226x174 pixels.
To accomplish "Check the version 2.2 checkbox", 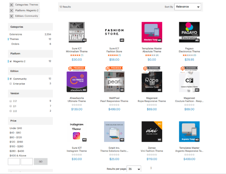I will (x=11, y=101).
